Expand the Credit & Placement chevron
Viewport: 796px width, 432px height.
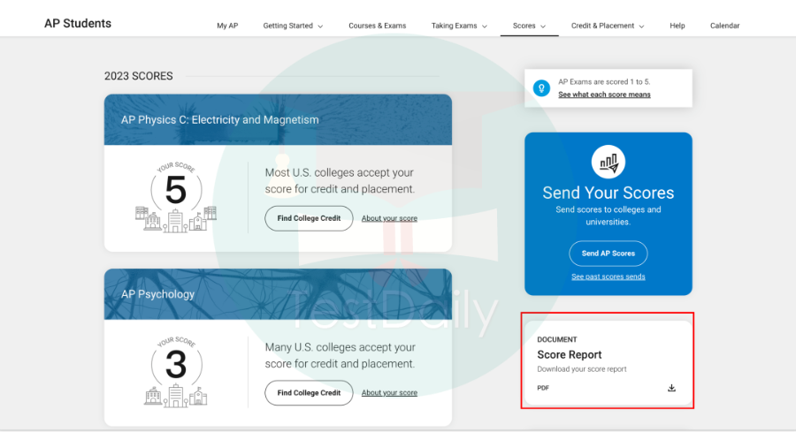642,27
